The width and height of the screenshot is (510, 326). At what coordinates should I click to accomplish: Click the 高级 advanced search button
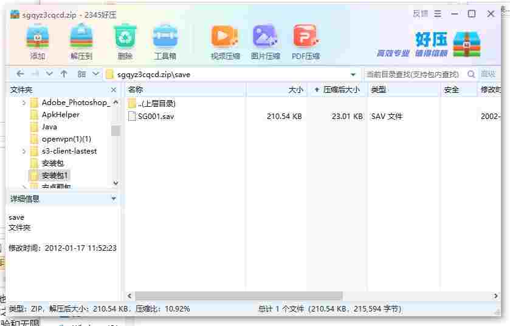(488, 74)
